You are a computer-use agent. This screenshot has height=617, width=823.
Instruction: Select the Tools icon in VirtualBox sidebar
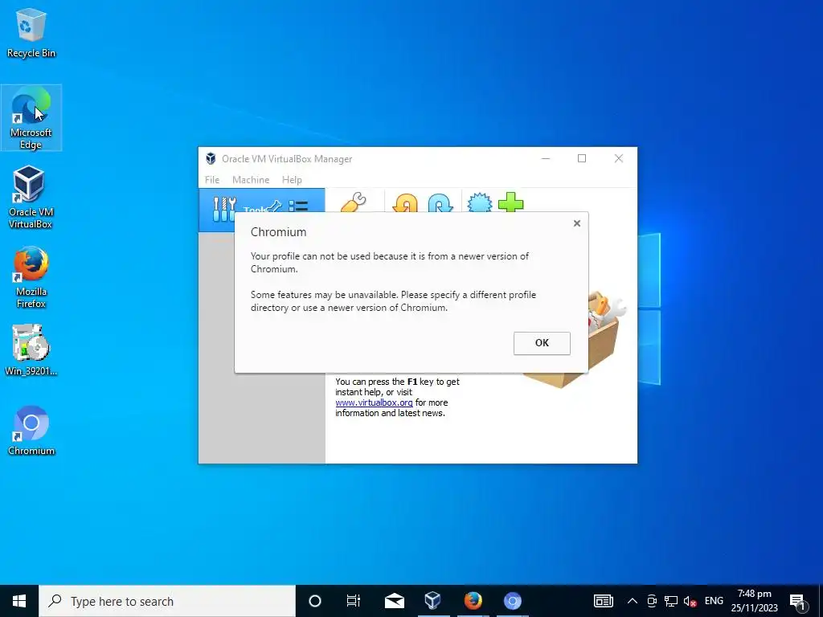225,209
